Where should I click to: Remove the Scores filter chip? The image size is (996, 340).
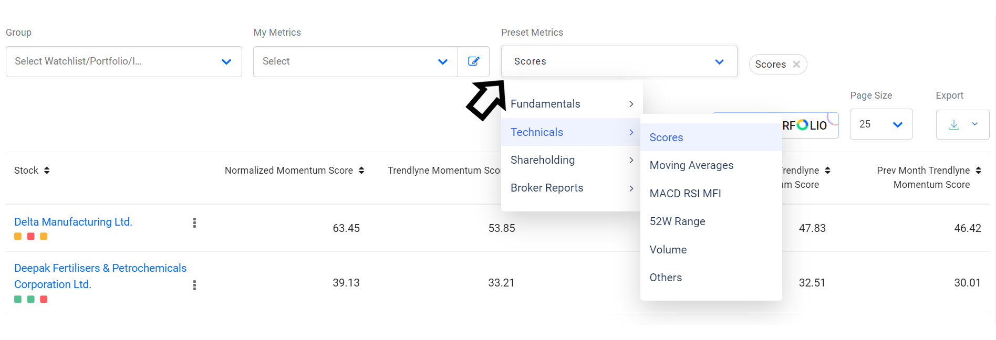(796, 65)
